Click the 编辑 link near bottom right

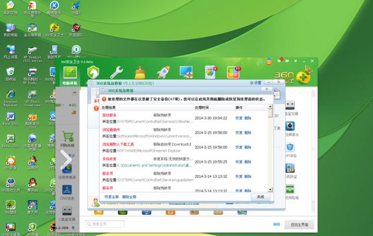pyautogui.click(x=276, y=224)
